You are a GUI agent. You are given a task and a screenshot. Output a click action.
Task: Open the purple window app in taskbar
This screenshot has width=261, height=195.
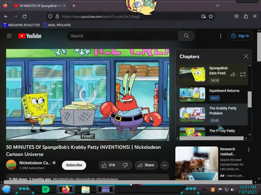tap(105, 189)
